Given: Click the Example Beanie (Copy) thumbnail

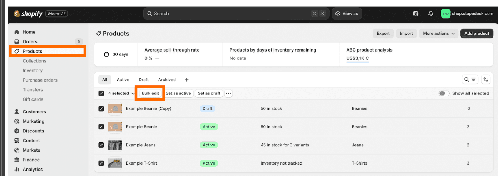Looking at the screenshot, I should 115,108.
